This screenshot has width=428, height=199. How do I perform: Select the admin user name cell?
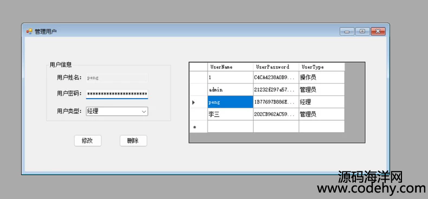[x=230, y=90]
